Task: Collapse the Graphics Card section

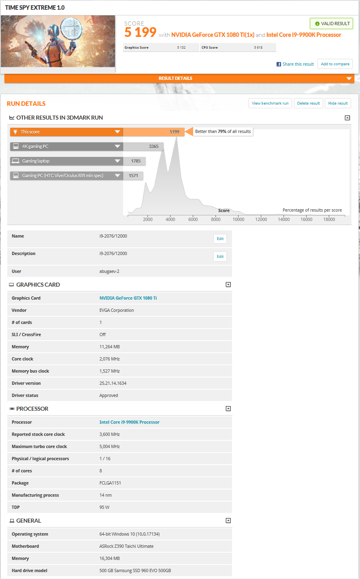Action: [x=228, y=285]
